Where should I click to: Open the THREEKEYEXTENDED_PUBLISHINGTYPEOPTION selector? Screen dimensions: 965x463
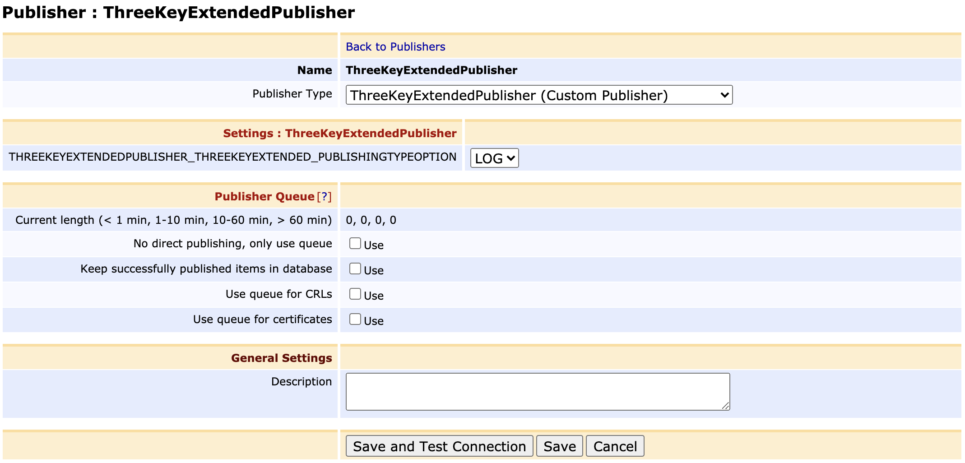pyautogui.click(x=493, y=158)
